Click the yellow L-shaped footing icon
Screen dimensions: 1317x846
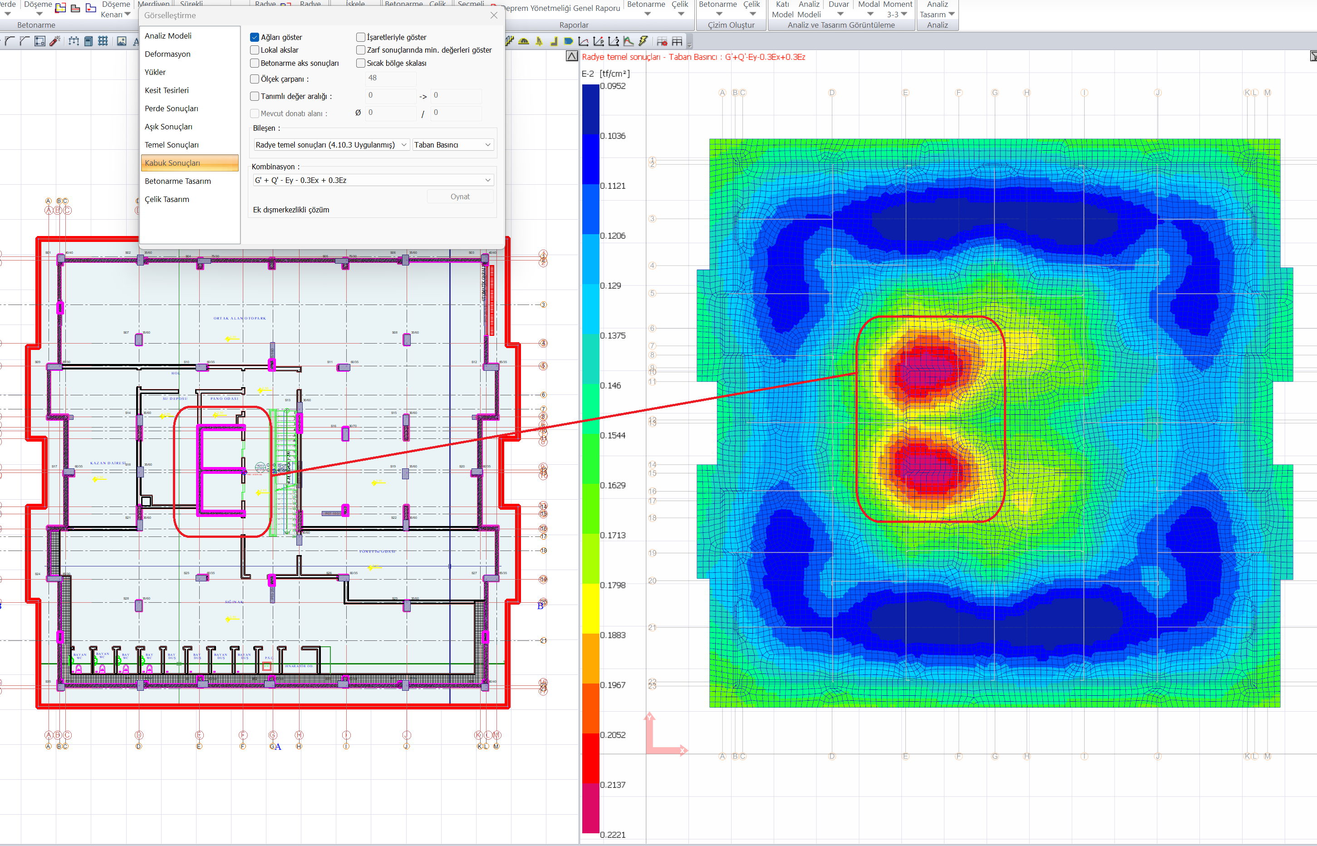point(554,41)
